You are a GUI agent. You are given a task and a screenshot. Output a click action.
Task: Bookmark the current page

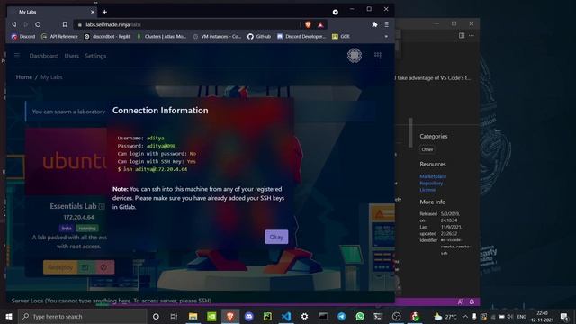[65, 24]
